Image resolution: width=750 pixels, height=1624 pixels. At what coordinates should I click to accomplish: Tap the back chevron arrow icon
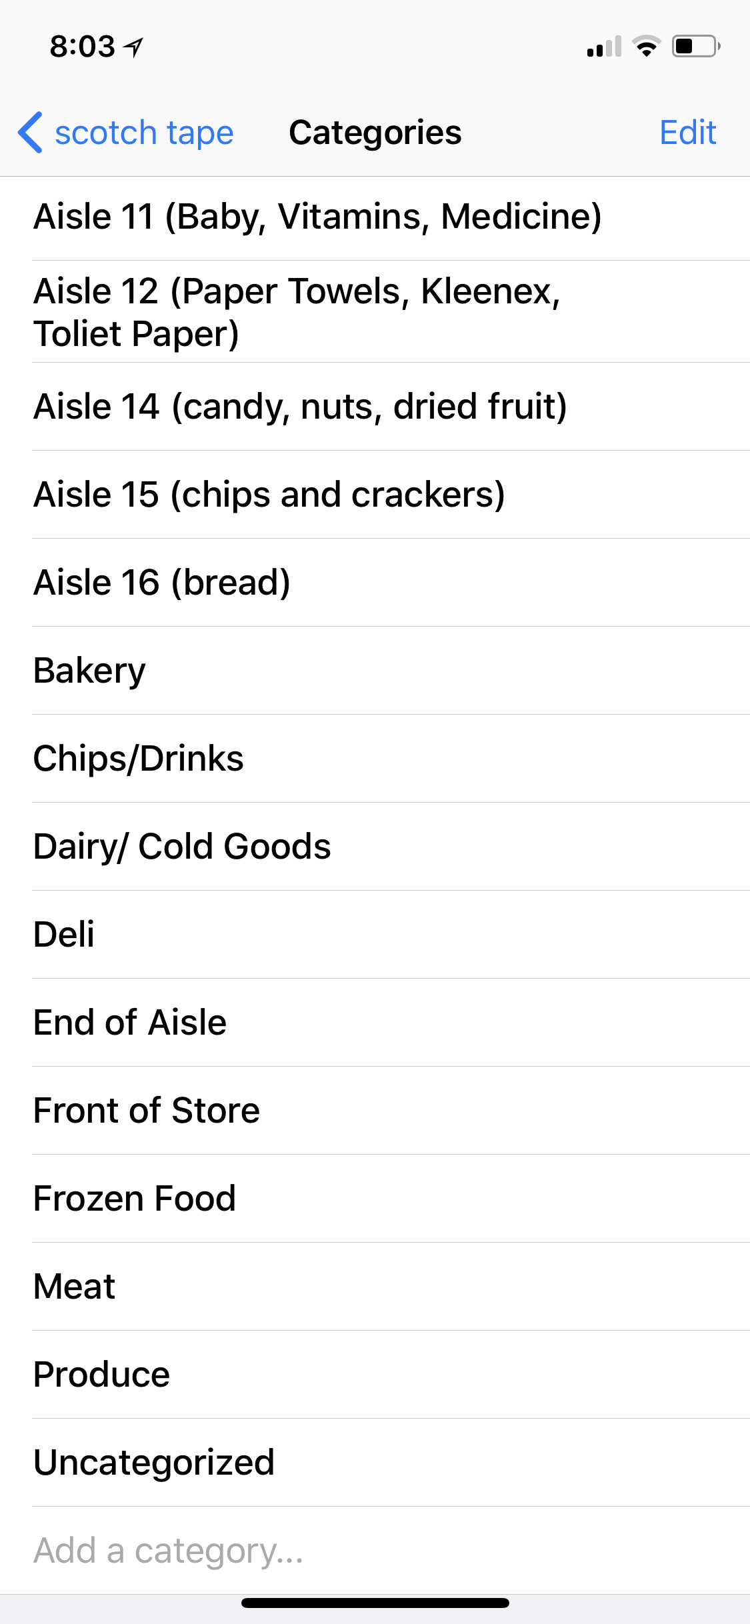[31, 132]
